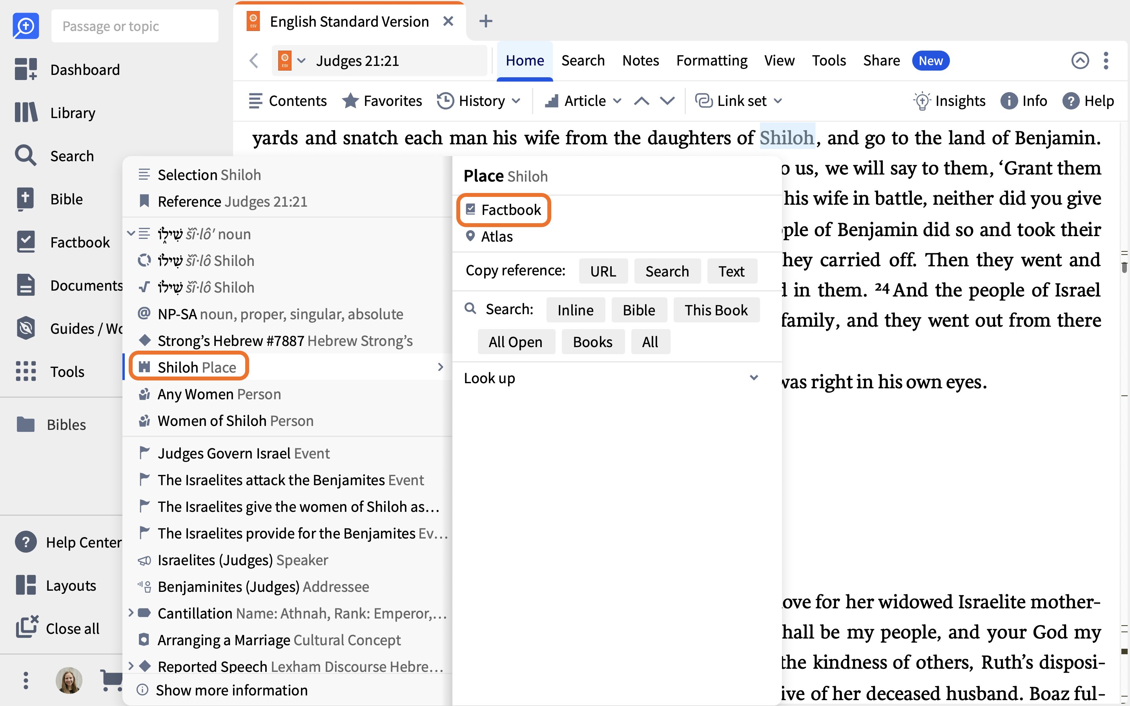Image resolution: width=1130 pixels, height=706 pixels.
Task: Collapse the Hebrew noun lemma group
Action: (131, 233)
